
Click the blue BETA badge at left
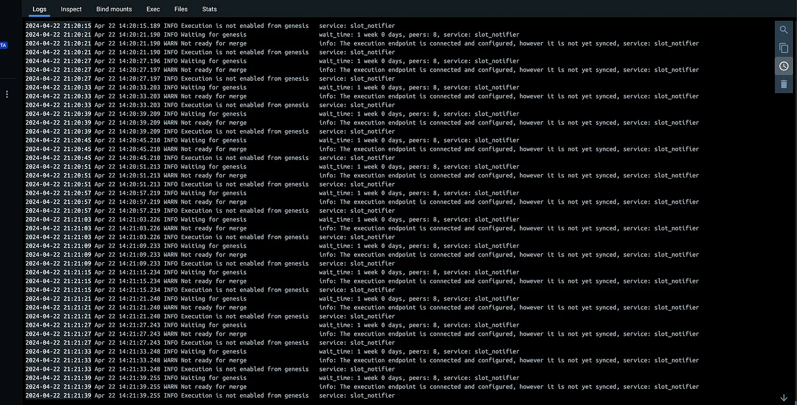click(x=3, y=45)
